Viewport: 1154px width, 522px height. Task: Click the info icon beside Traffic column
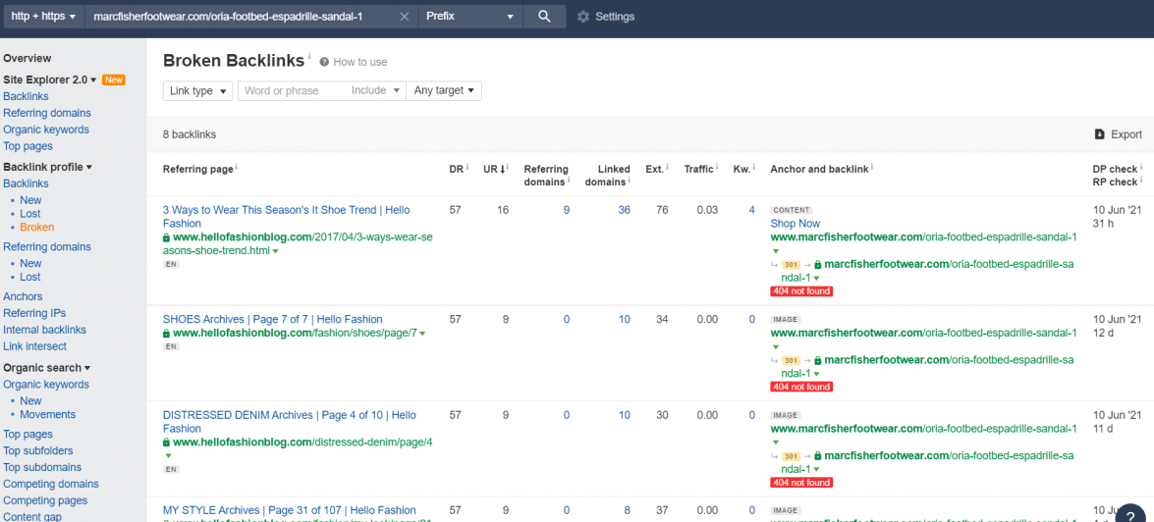(x=717, y=168)
